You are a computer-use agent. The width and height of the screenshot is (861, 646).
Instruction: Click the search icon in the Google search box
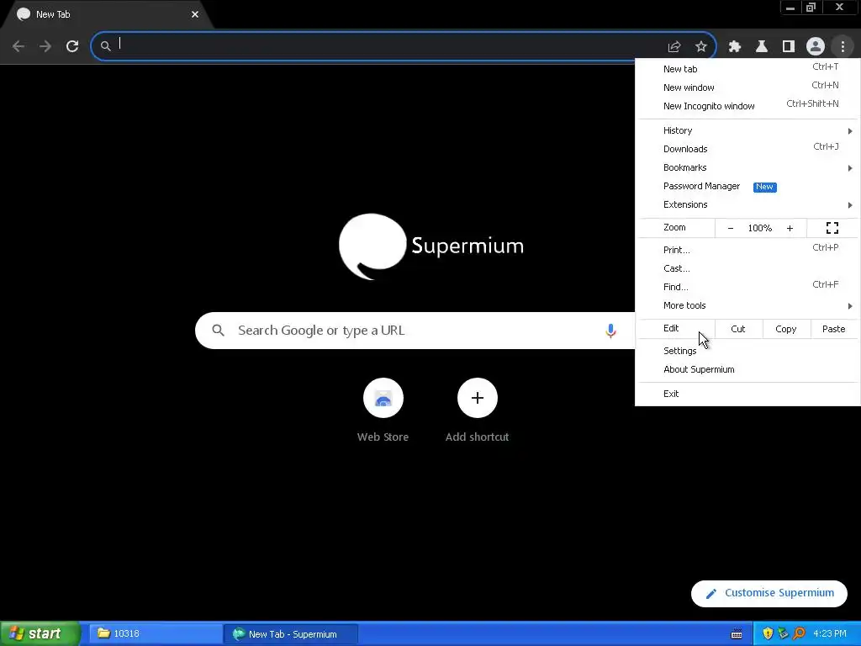coord(219,331)
